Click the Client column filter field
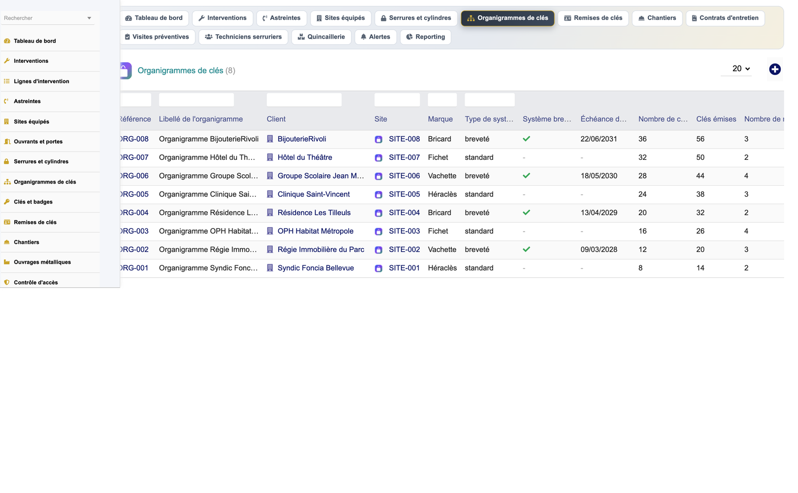This screenshot has height=493, width=798. (304, 100)
